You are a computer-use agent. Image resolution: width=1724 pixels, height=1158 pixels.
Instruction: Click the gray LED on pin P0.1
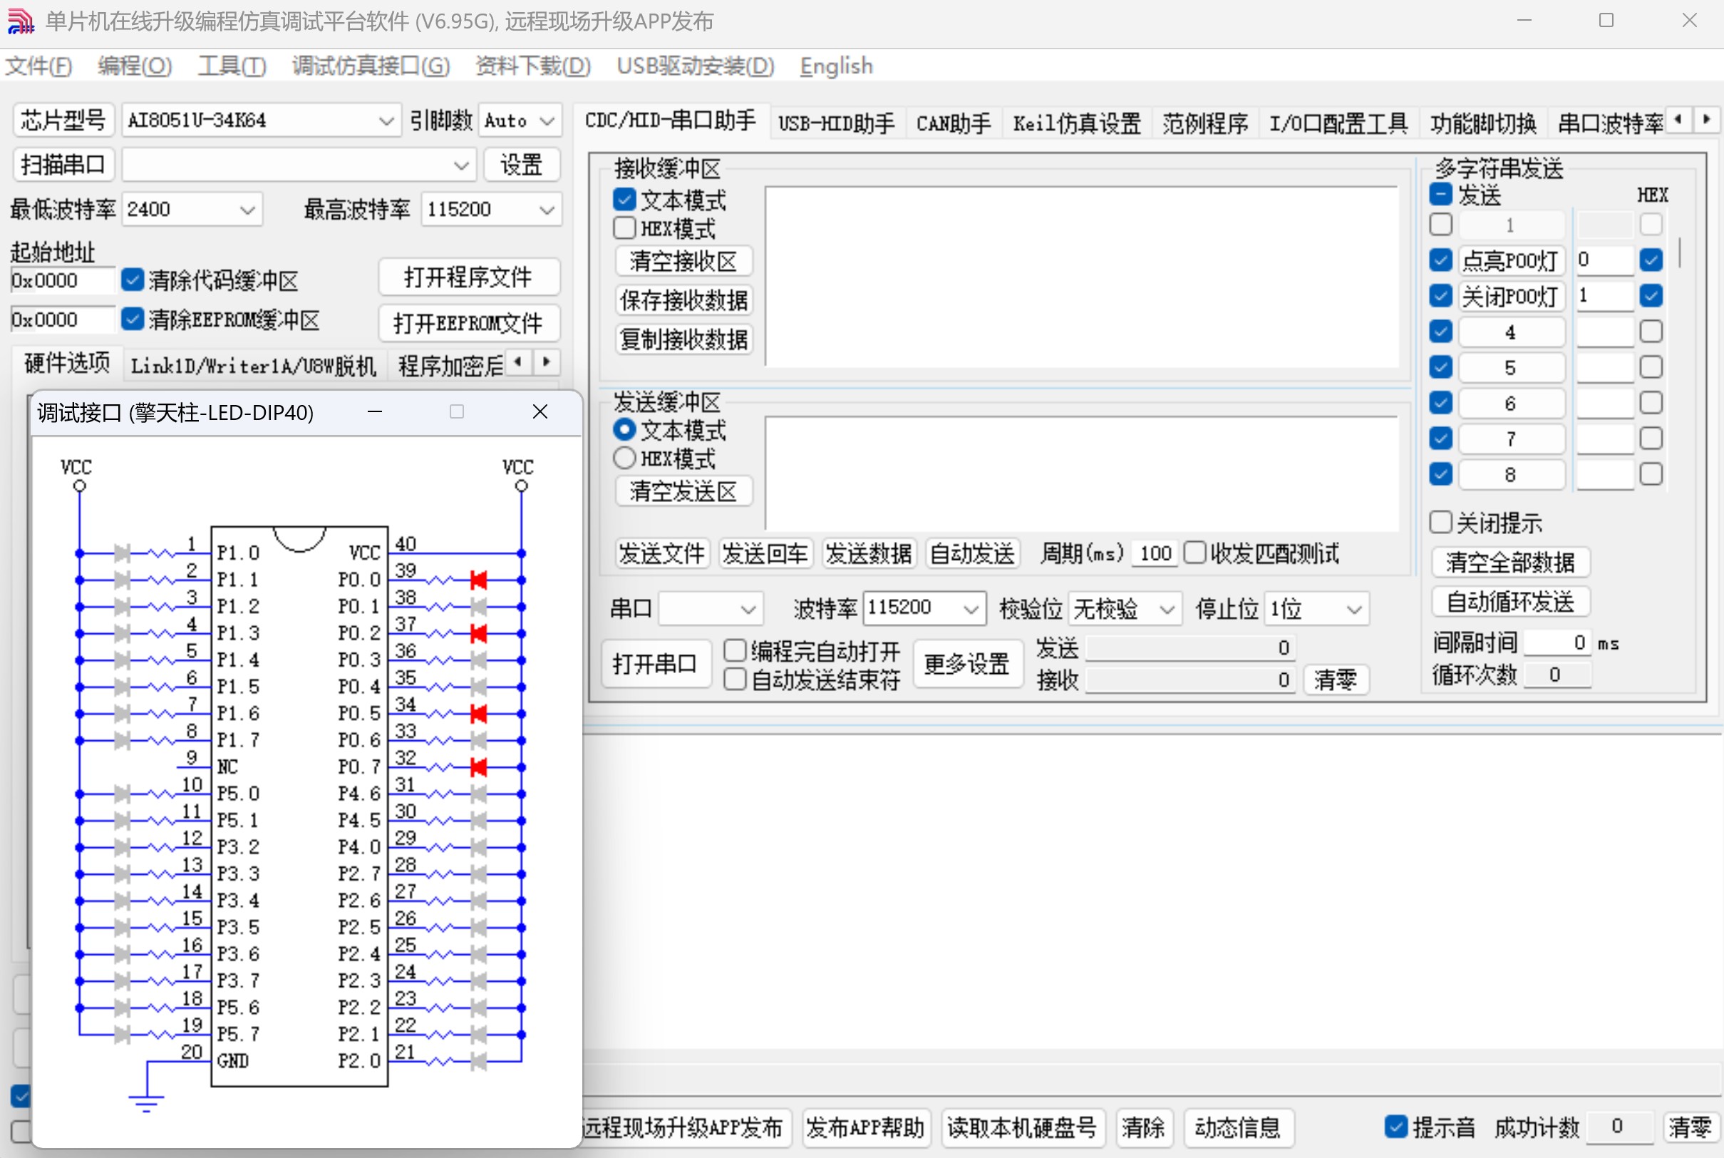478,607
